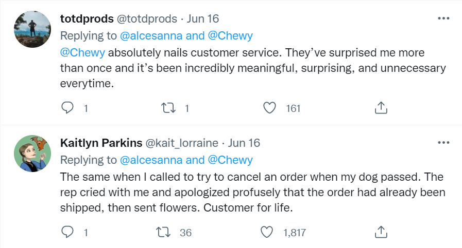
Task: Like Kaitlyn Parkins' tweet
Action: pyautogui.click(x=267, y=232)
